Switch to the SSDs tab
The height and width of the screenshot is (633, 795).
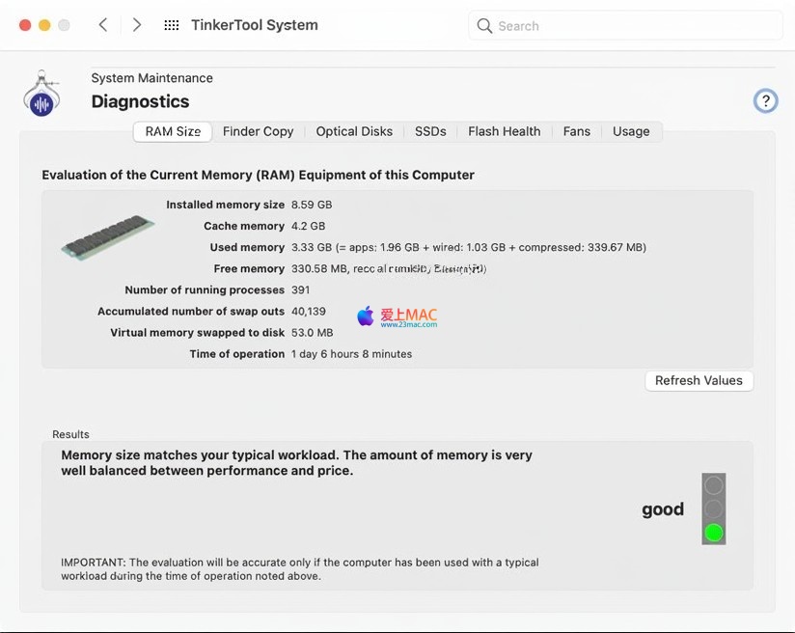pyautogui.click(x=430, y=131)
